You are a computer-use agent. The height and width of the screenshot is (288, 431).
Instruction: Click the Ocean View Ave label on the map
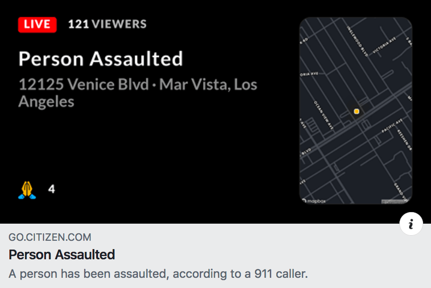[x=323, y=114]
